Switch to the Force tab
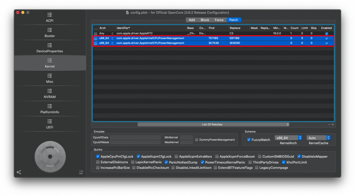The image size is (355, 196). [x=219, y=20]
